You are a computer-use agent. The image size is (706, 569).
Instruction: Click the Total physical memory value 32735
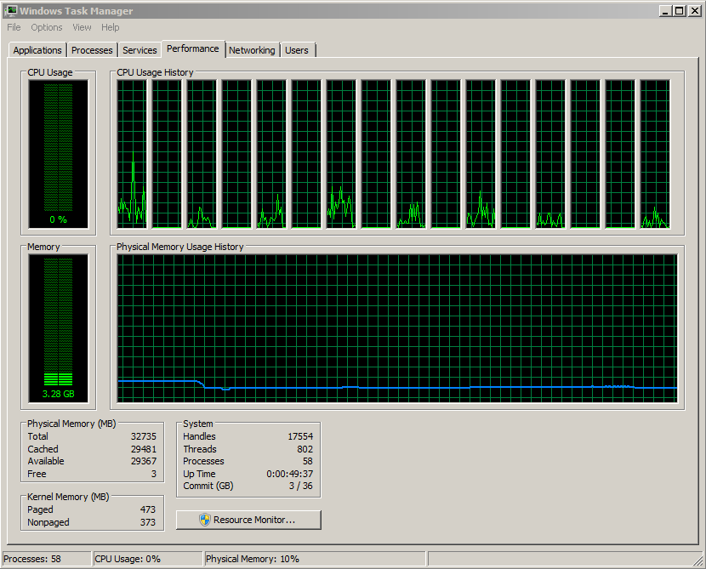(144, 436)
